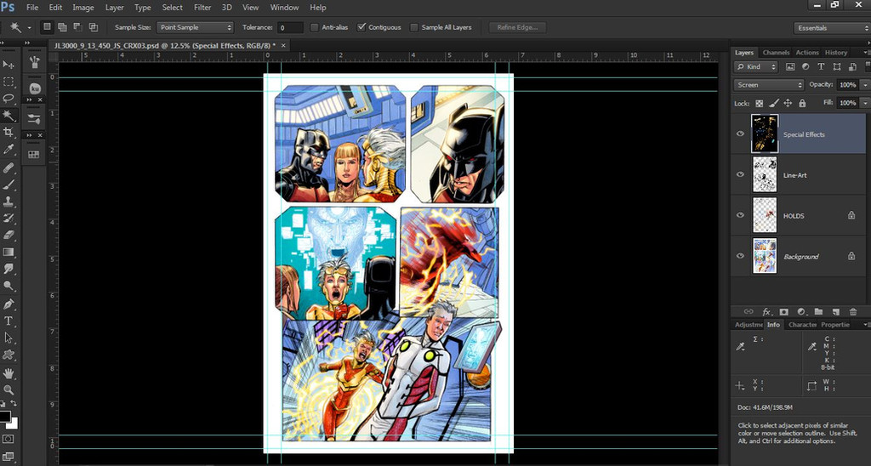Select the Gradient tool
The width and height of the screenshot is (871, 466).
[x=9, y=253]
